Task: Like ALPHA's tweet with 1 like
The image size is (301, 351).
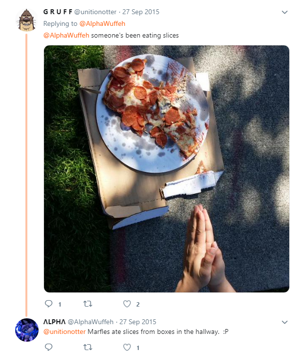Action: 127,347
